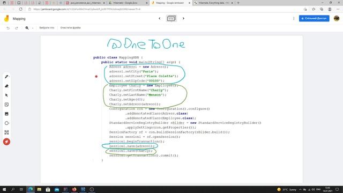Open the notification center
The height and width of the screenshot is (193, 343).
click(x=337, y=189)
